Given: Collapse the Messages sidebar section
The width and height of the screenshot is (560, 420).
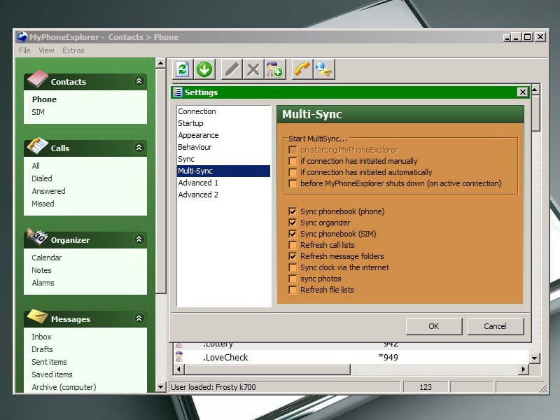Looking at the screenshot, I should pyautogui.click(x=139, y=318).
